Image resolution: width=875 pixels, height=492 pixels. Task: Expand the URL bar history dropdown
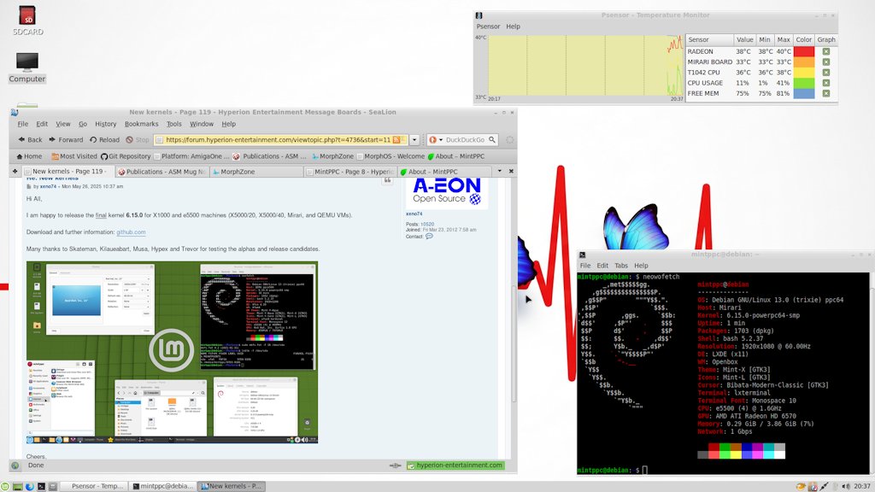(x=414, y=140)
